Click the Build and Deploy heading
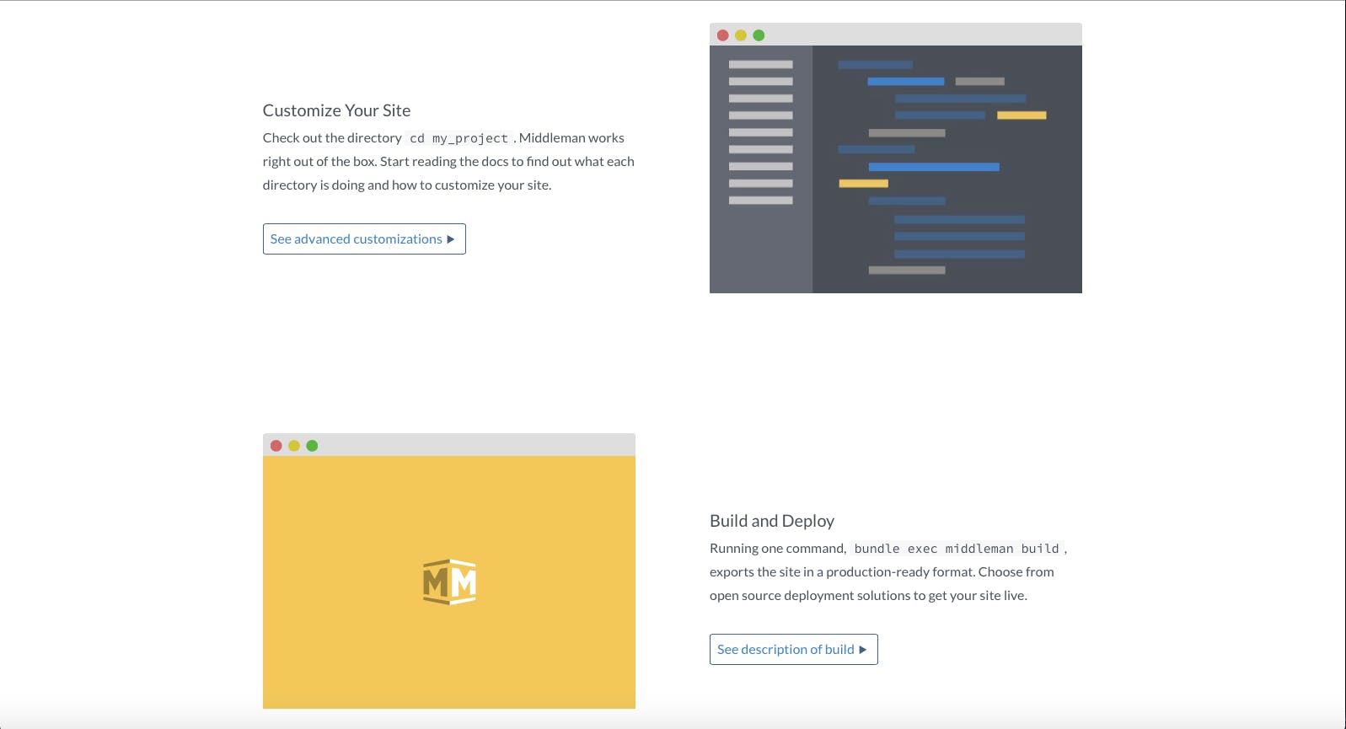Viewport: 1346px width, 729px height. (x=772, y=521)
